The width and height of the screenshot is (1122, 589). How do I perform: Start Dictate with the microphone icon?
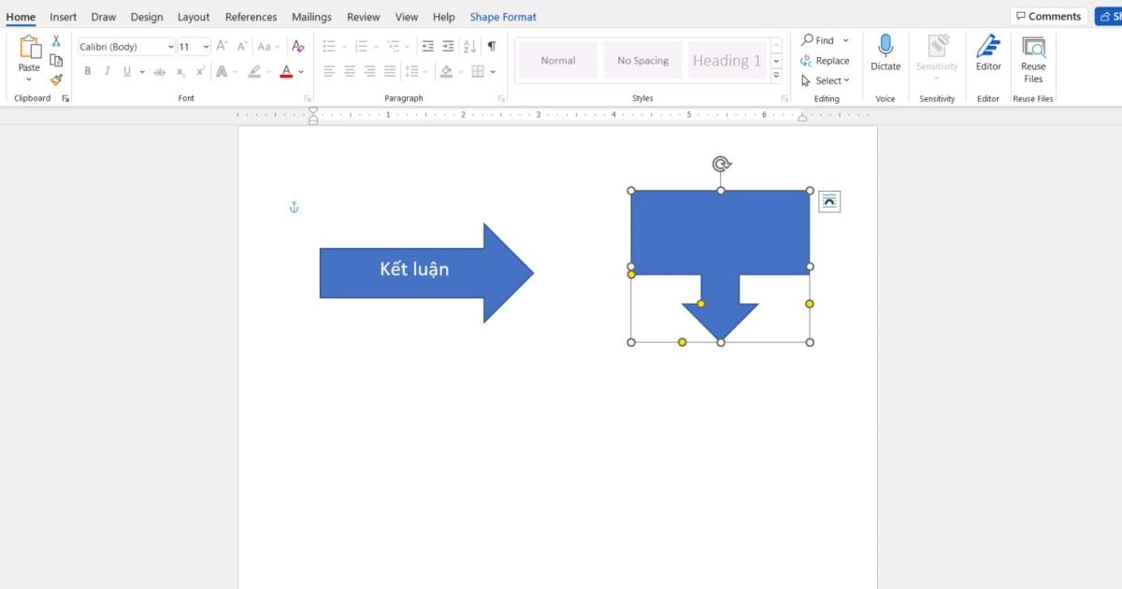(885, 53)
